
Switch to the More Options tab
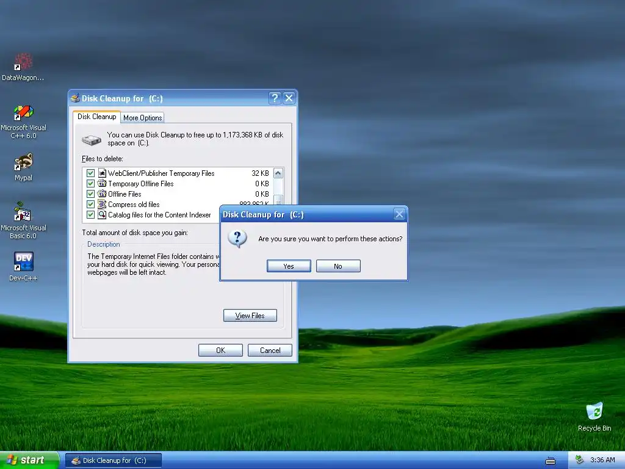pos(142,118)
